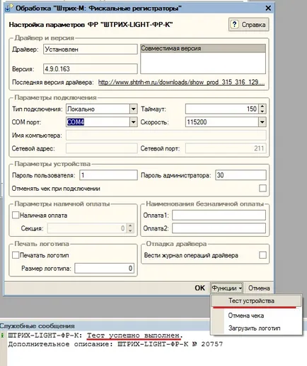Select 'Тест устройства' menu item

pyautogui.click(x=256, y=301)
